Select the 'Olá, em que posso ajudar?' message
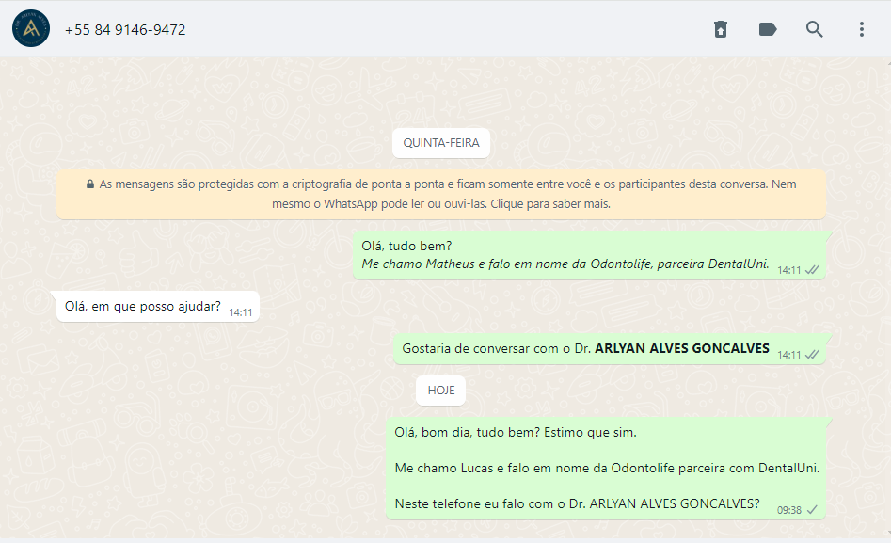The image size is (891, 543). click(x=157, y=307)
